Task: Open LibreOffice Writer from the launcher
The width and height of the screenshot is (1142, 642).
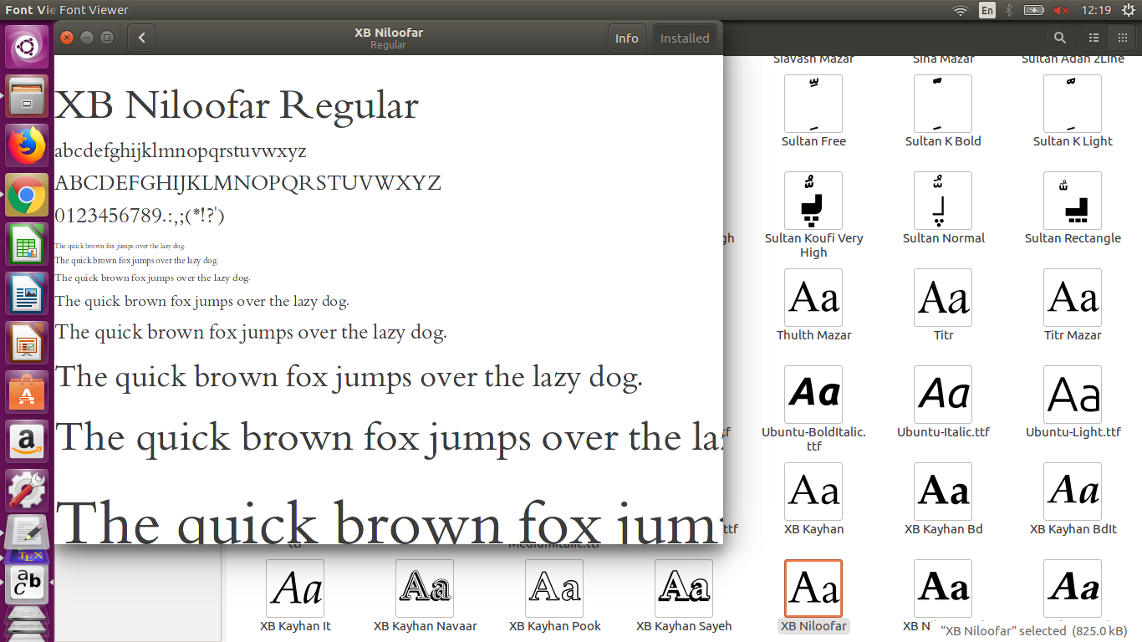Action: tap(28, 294)
